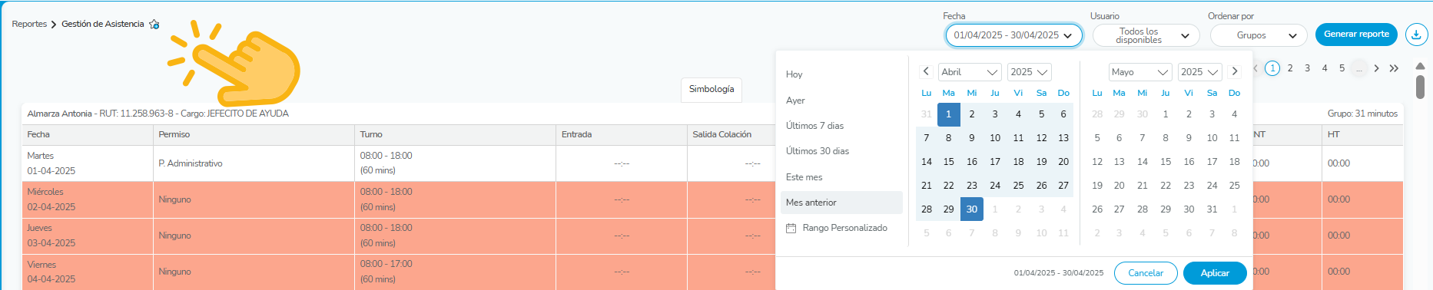Open the Mayo month dropdown
The width and height of the screenshot is (1433, 290).
pyautogui.click(x=1140, y=72)
